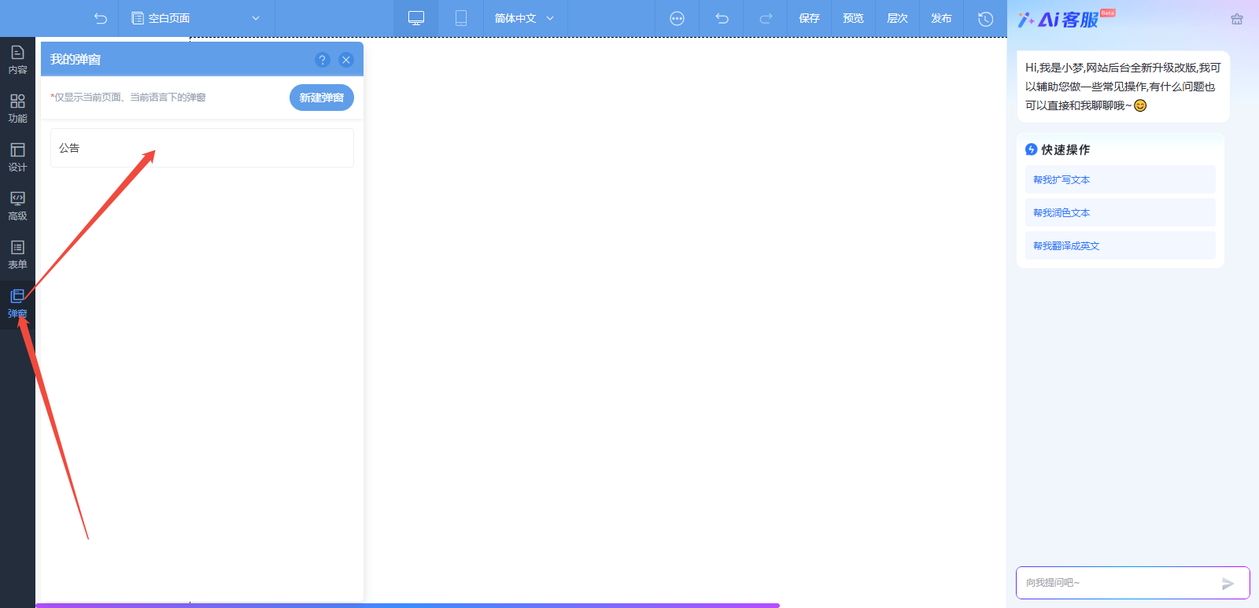Click the 预览 button

pyautogui.click(x=853, y=18)
